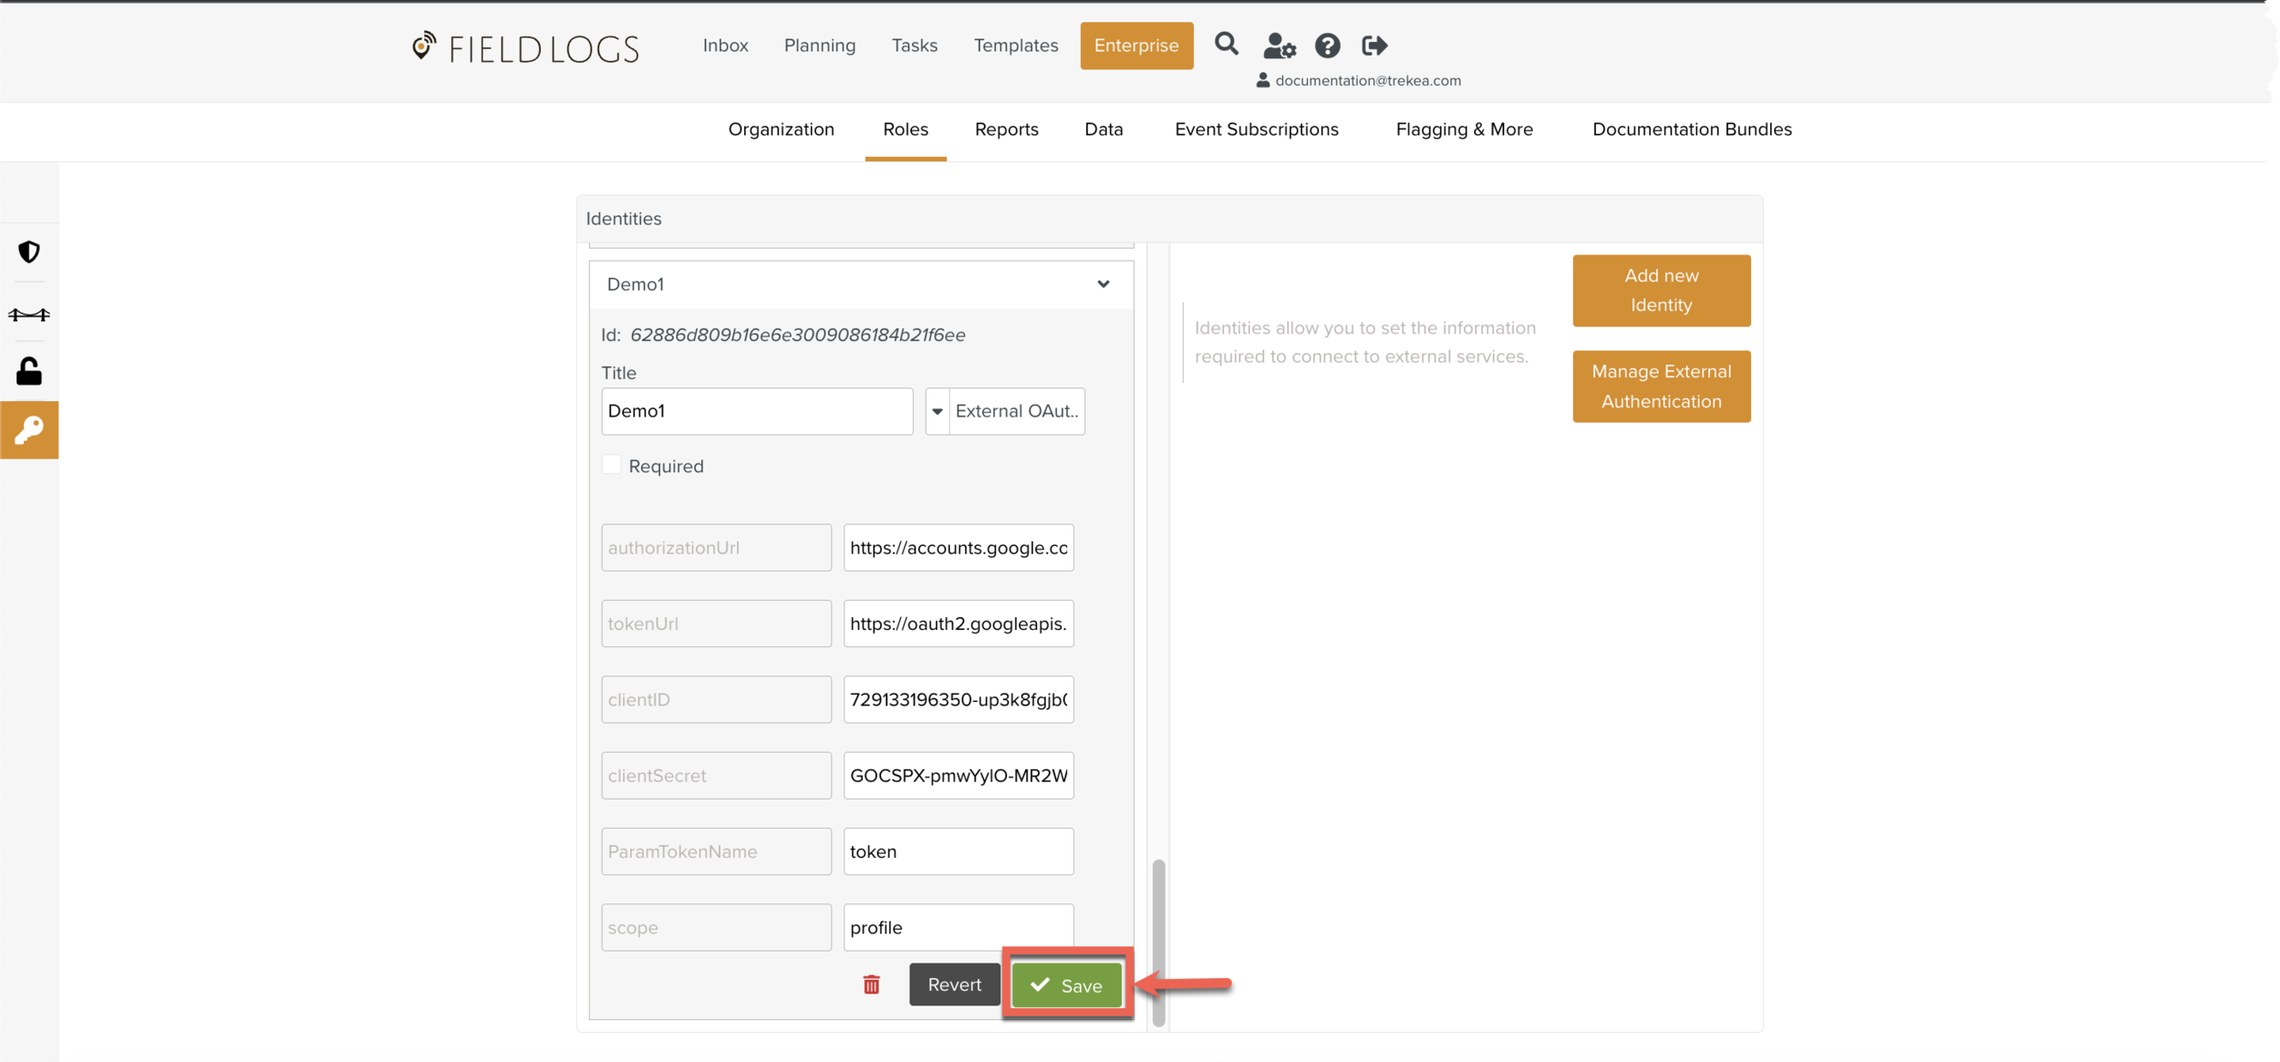Select the open padlock sidebar icon
This screenshot has width=2280, height=1062.
tap(29, 371)
